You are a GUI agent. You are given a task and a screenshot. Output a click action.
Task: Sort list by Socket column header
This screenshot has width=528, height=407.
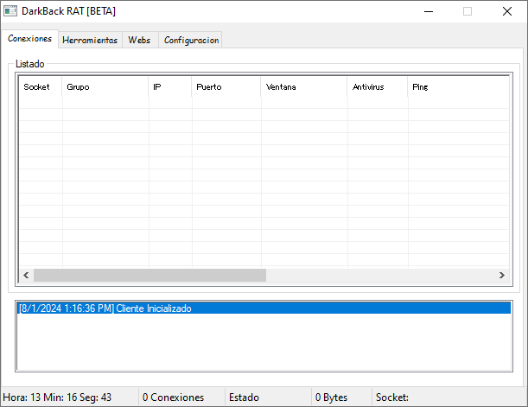[x=40, y=87]
